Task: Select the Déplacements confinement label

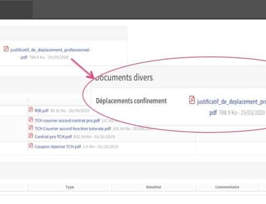Action: click(x=131, y=101)
